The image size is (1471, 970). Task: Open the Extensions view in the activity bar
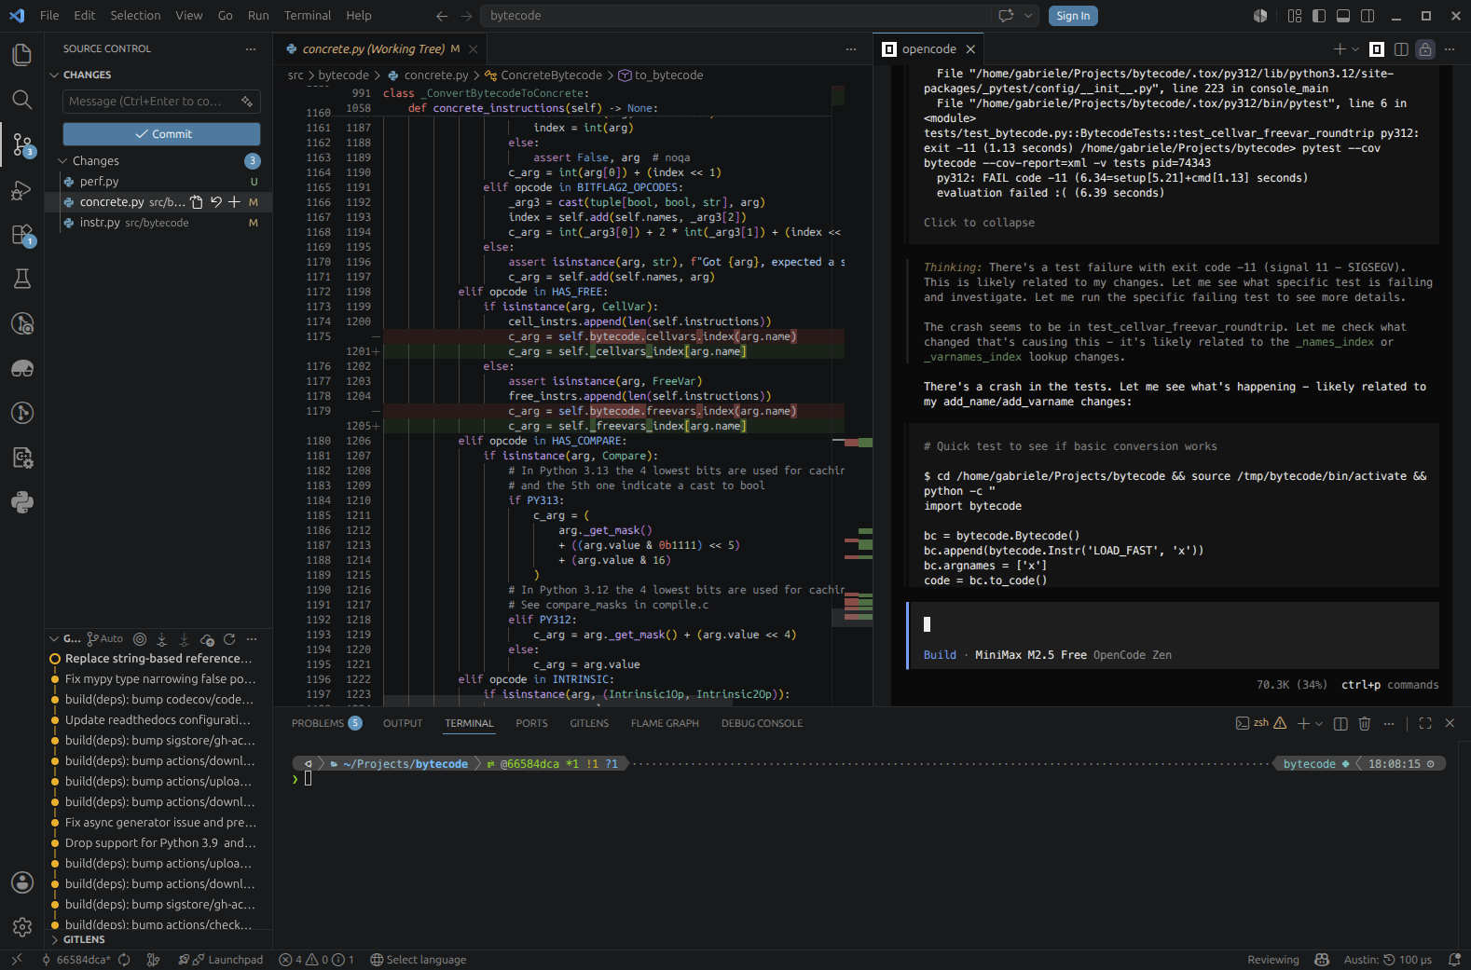click(22, 235)
